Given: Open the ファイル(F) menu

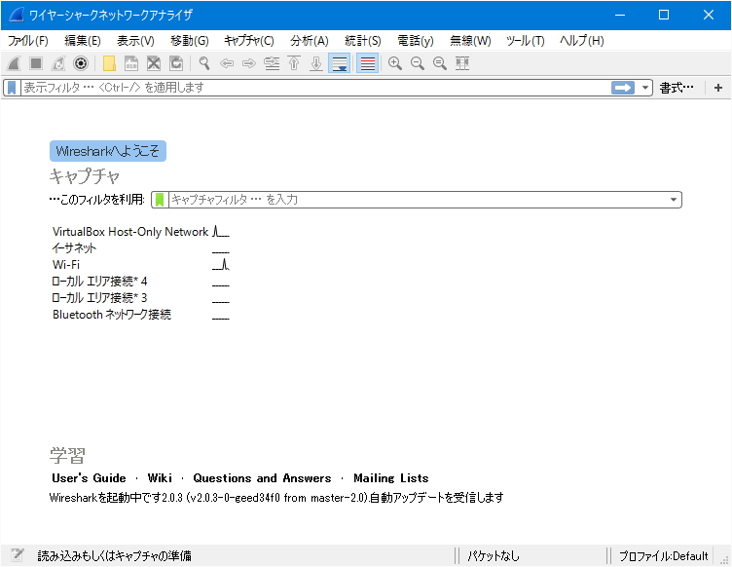Looking at the screenshot, I should [x=28, y=41].
